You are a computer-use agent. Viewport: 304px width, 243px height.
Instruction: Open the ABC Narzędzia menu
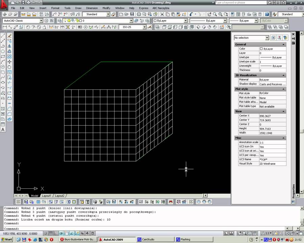(161, 8)
